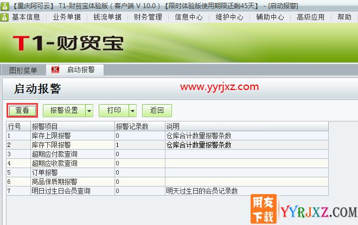Open the 辅助中心 menu
This screenshot has height=225, width=358.
[x=270, y=17]
